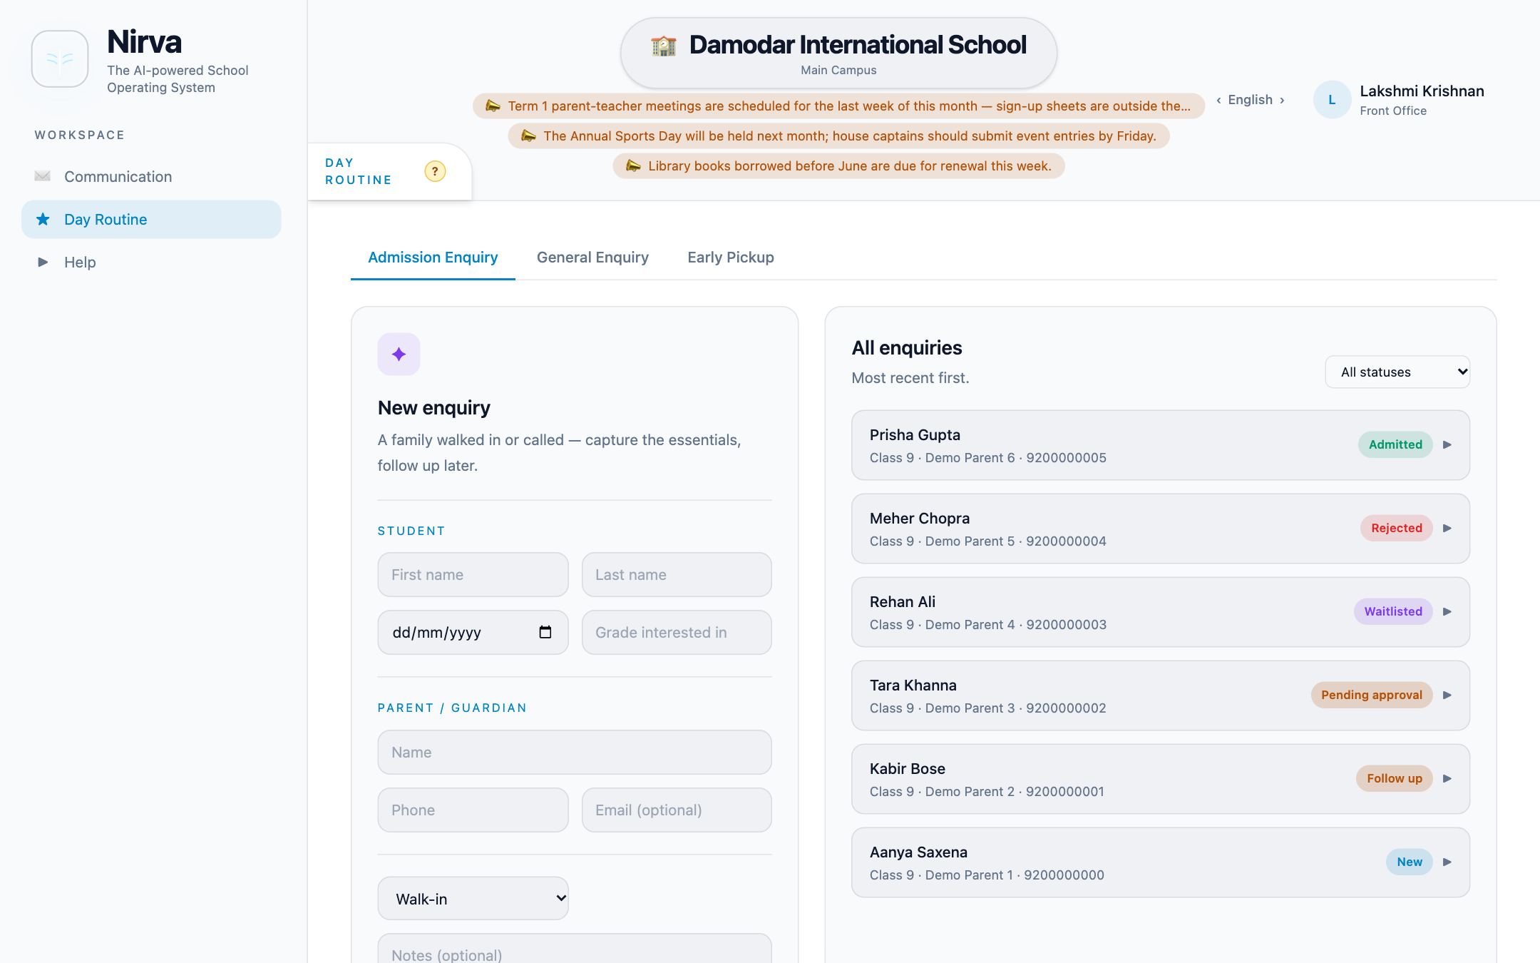Expand Prisha Gupta enquiry row arrow
Screen dimensions: 1540x963
(x=1447, y=444)
